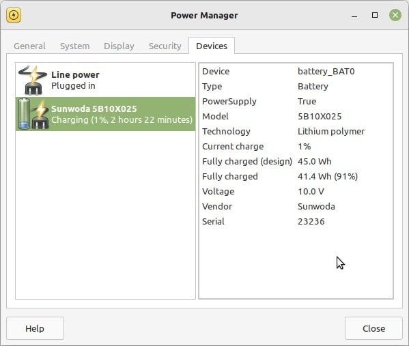
Task: Click the 'Serial' property label
Action: tap(213, 222)
